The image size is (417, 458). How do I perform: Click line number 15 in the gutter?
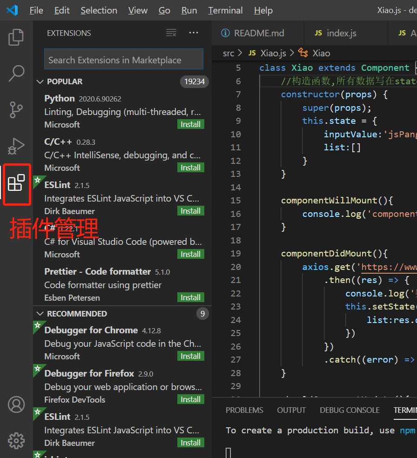[x=235, y=200]
